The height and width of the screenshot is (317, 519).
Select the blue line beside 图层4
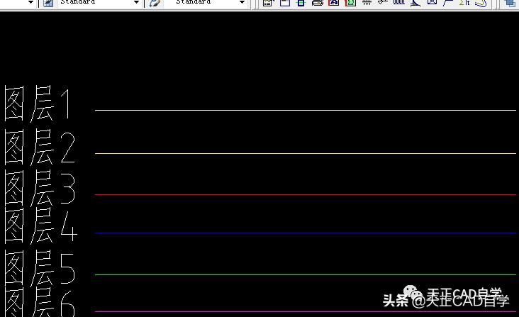pos(305,233)
